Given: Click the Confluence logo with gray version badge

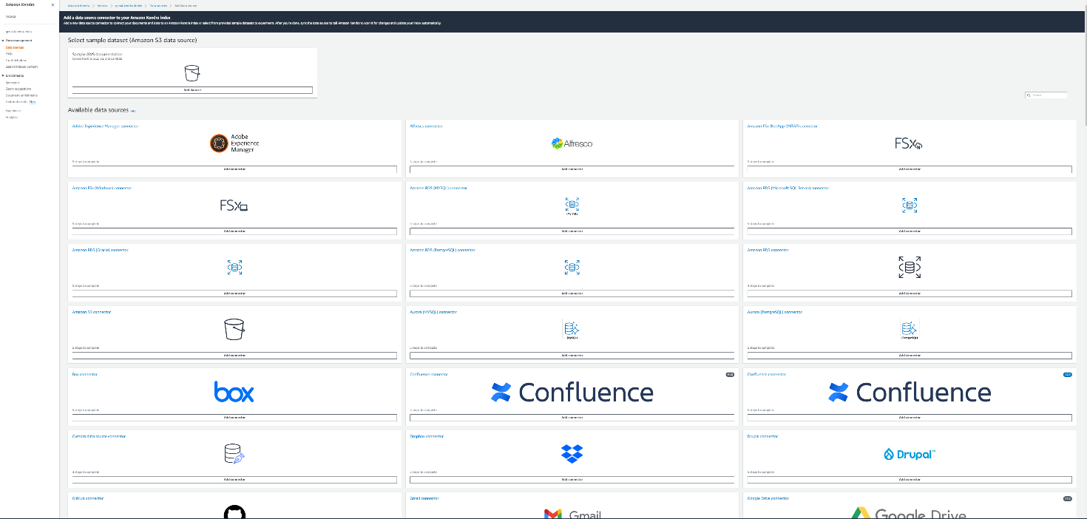Looking at the screenshot, I should click(572, 392).
